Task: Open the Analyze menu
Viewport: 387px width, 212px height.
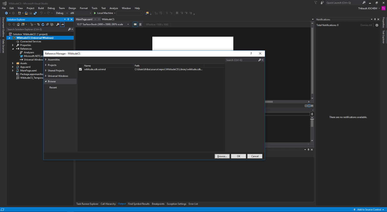Action: pyautogui.click(x=114, y=8)
